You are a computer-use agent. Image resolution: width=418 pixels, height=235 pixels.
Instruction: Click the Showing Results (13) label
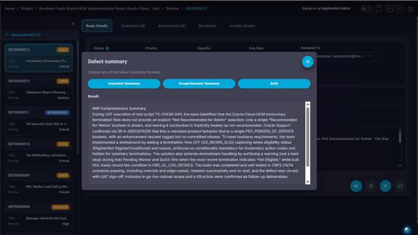[x=26, y=35]
